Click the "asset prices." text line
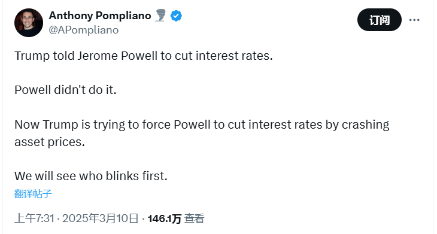 [49, 142]
